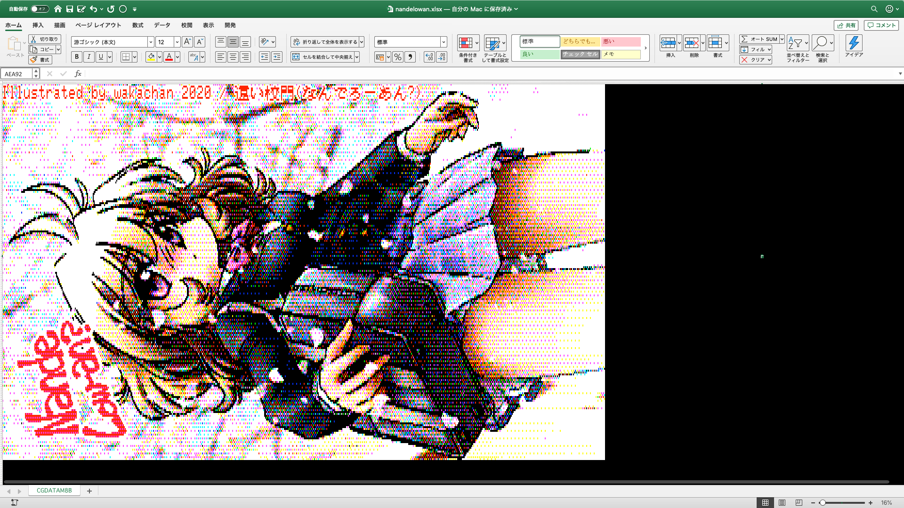Screen dimensions: 904x508
Task: Expand merge and center options arrow
Action: [x=357, y=57]
